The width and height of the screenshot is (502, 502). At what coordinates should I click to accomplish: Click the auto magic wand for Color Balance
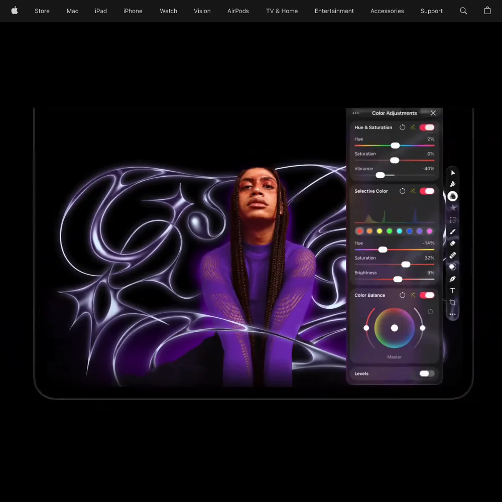click(x=413, y=295)
